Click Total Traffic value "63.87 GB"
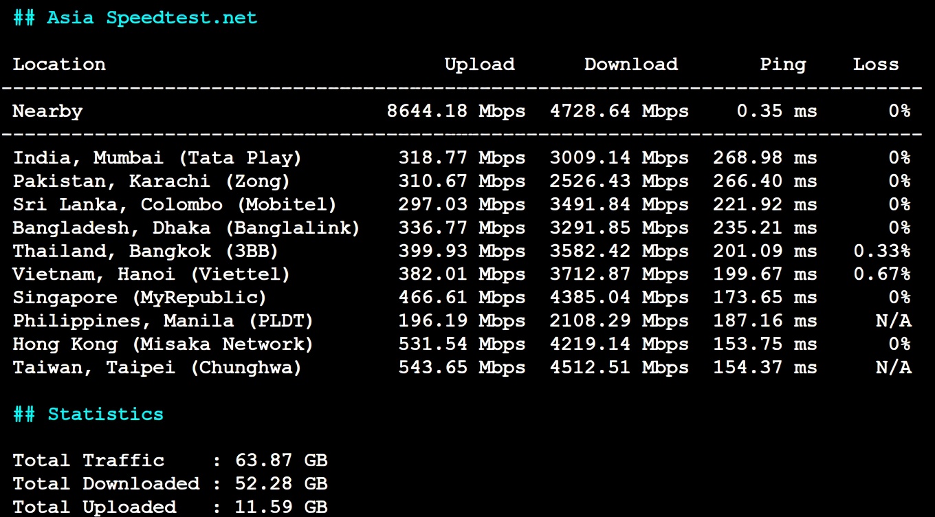Screen dimensions: 935x517 click(281, 461)
